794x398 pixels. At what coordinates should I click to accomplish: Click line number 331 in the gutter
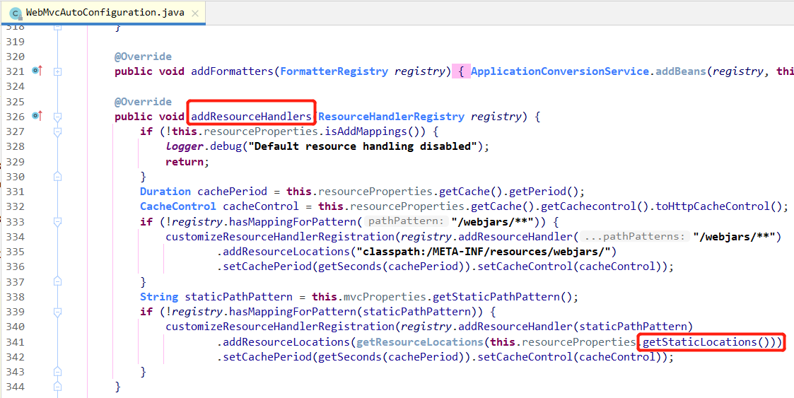click(x=15, y=192)
